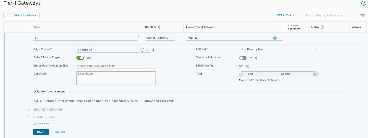Click the Status column info icon
The image size is (368, 138).
pos(322,27)
